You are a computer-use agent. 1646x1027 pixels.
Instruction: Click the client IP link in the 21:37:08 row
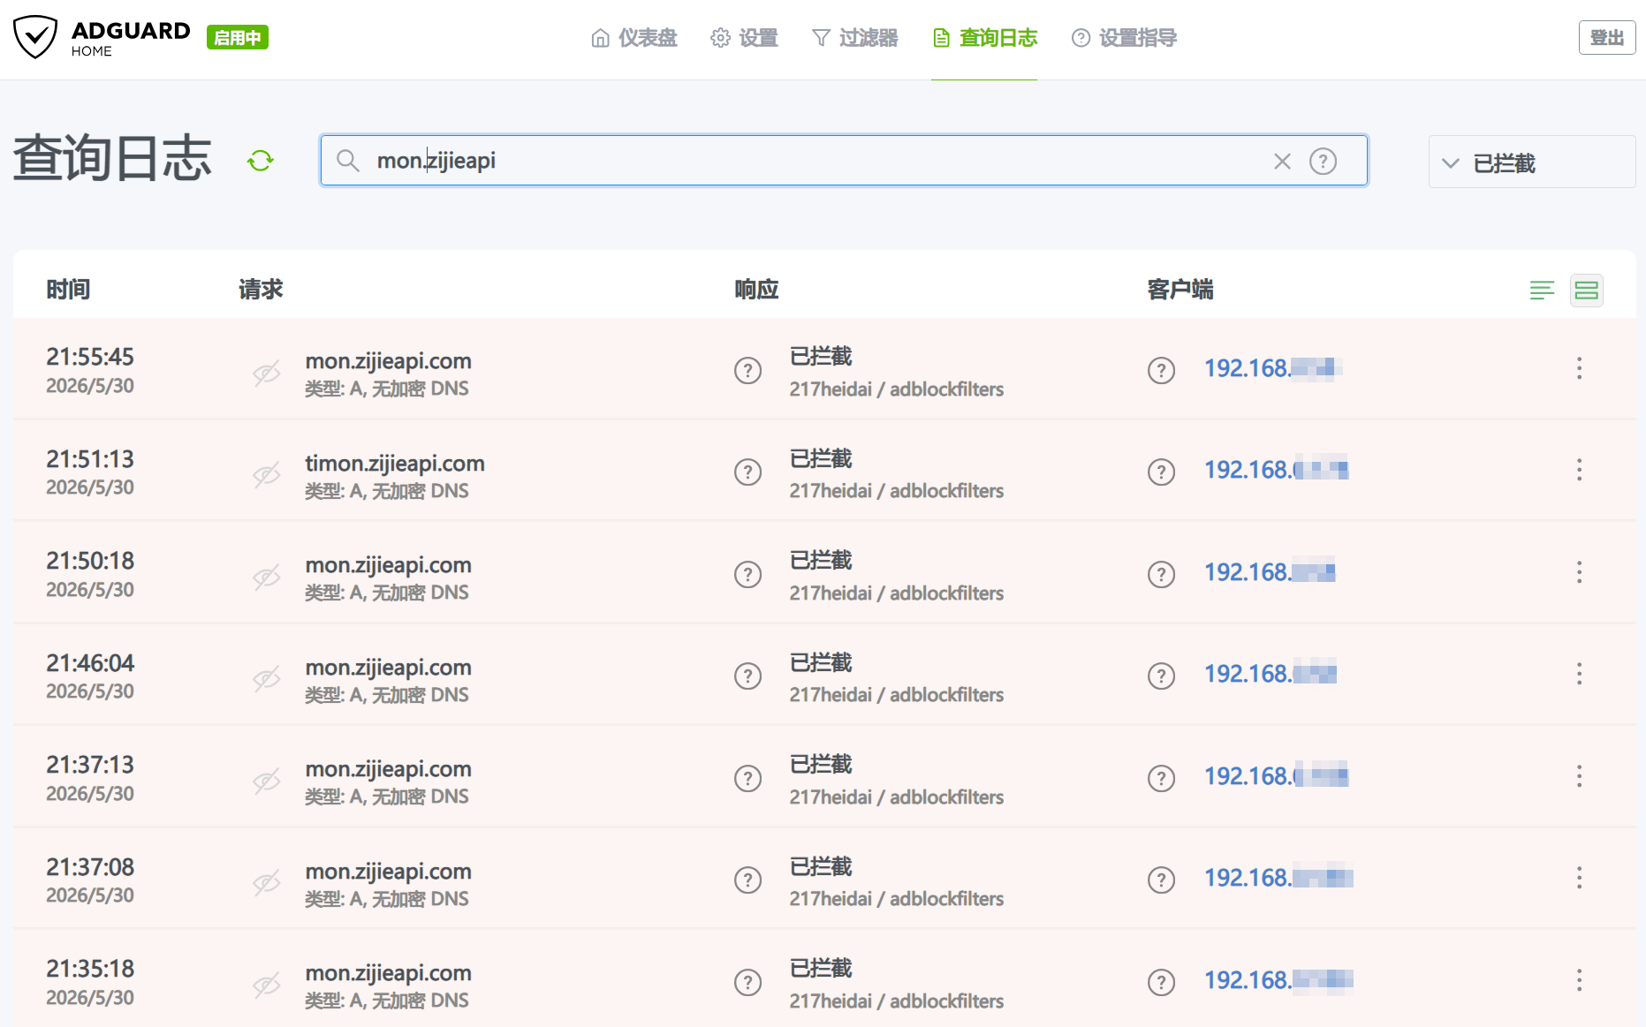point(1278,878)
